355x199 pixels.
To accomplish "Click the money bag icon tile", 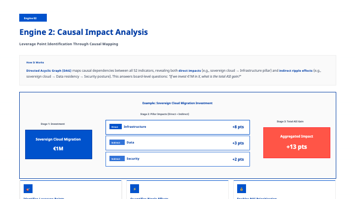I will [x=241, y=189].
